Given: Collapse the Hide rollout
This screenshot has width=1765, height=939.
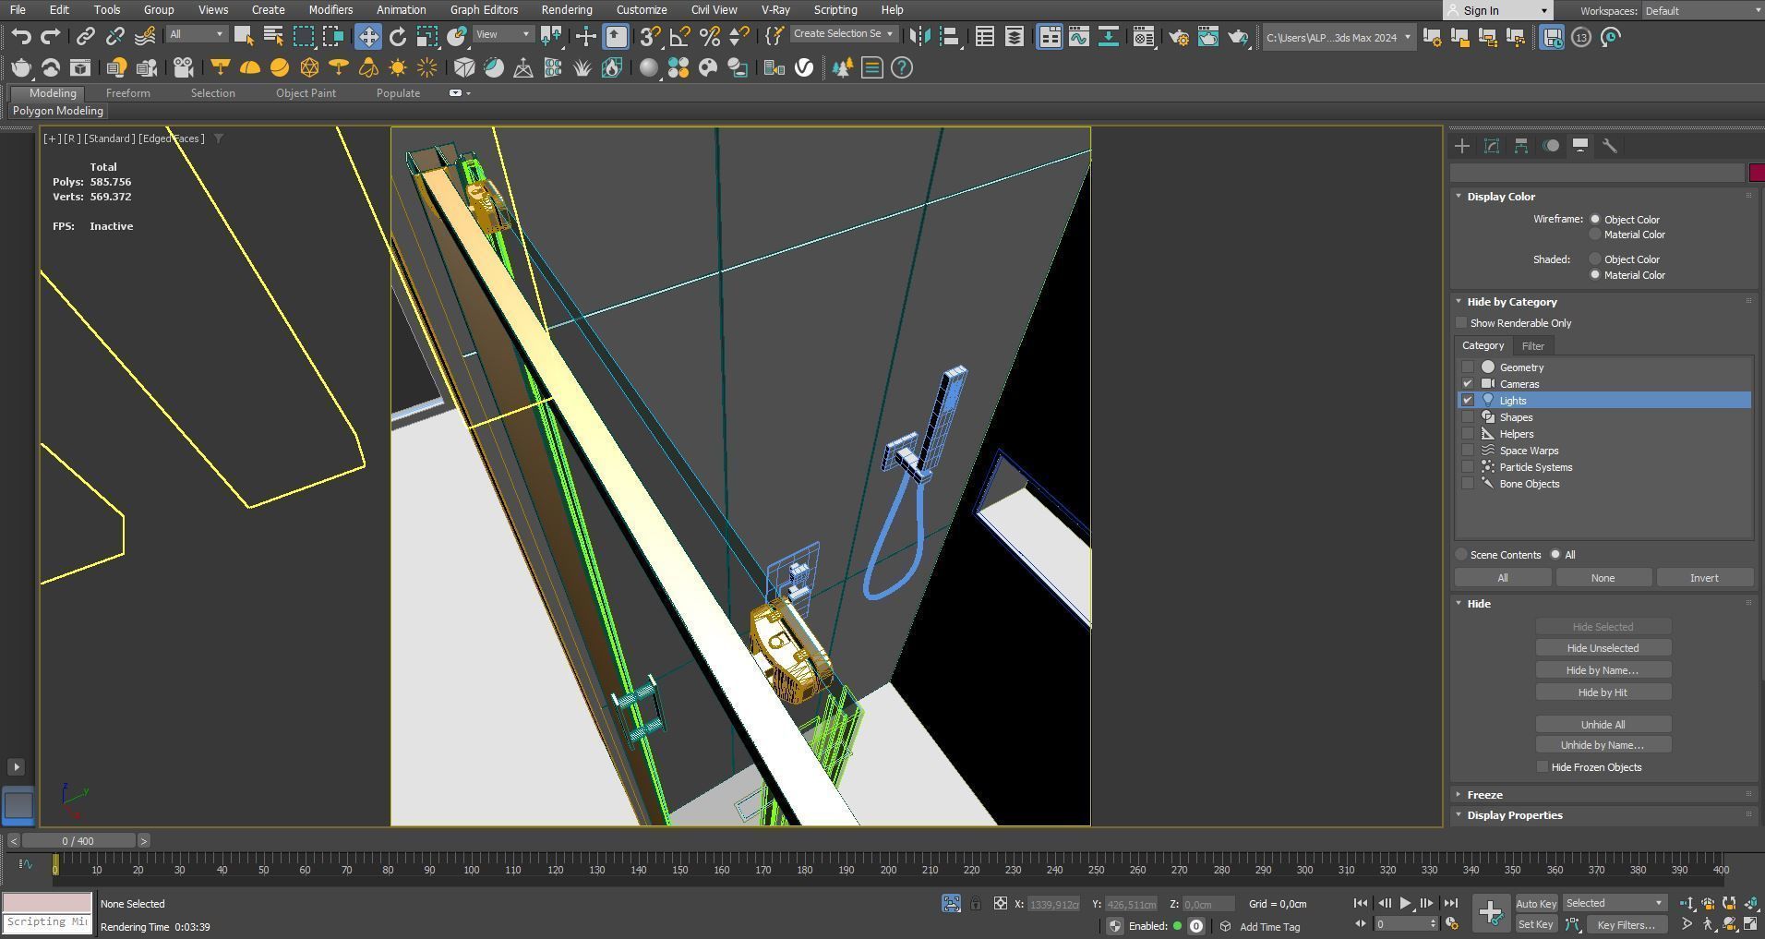Looking at the screenshot, I should 1479,604.
